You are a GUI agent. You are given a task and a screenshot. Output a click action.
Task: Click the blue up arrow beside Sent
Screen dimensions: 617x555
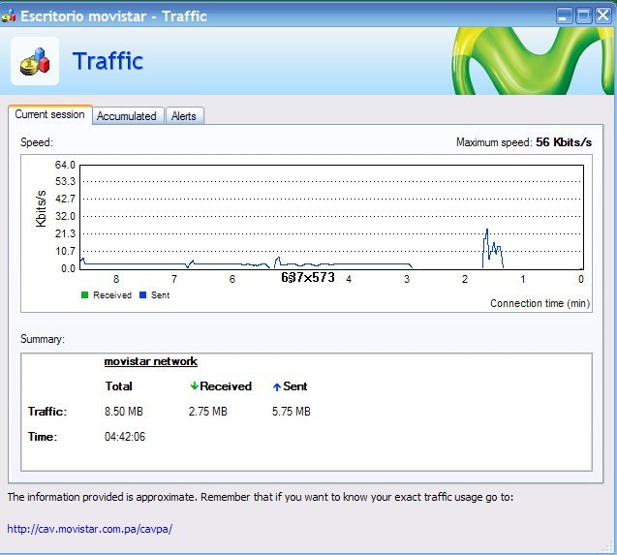tap(277, 386)
